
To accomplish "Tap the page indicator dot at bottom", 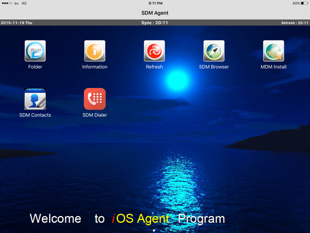I will [x=154, y=231].
